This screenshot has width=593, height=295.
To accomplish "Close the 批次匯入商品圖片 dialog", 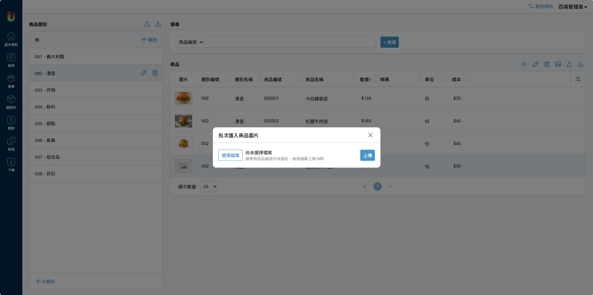I will pyautogui.click(x=370, y=135).
